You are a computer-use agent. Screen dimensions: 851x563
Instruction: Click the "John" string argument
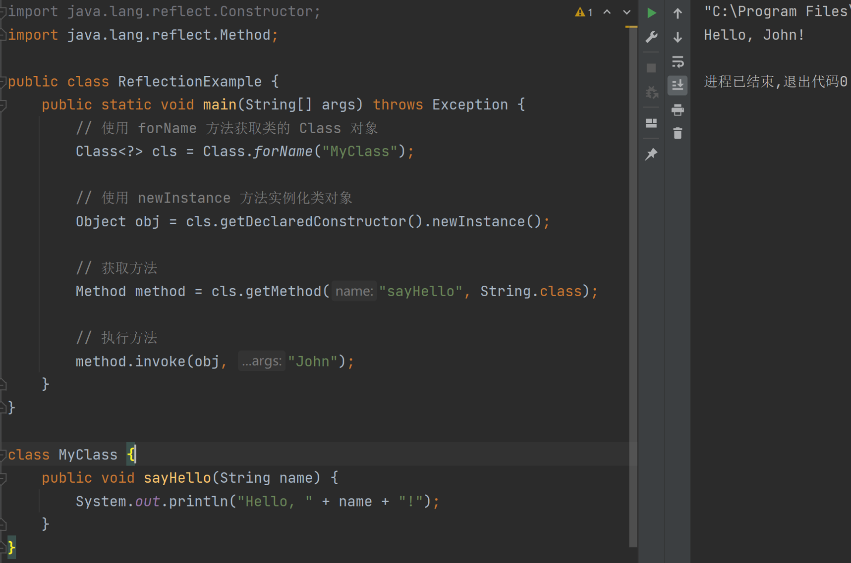pyautogui.click(x=313, y=361)
